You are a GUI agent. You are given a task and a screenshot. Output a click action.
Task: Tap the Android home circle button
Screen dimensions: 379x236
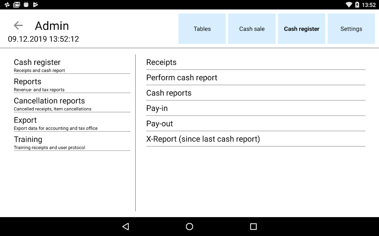(x=189, y=227)
